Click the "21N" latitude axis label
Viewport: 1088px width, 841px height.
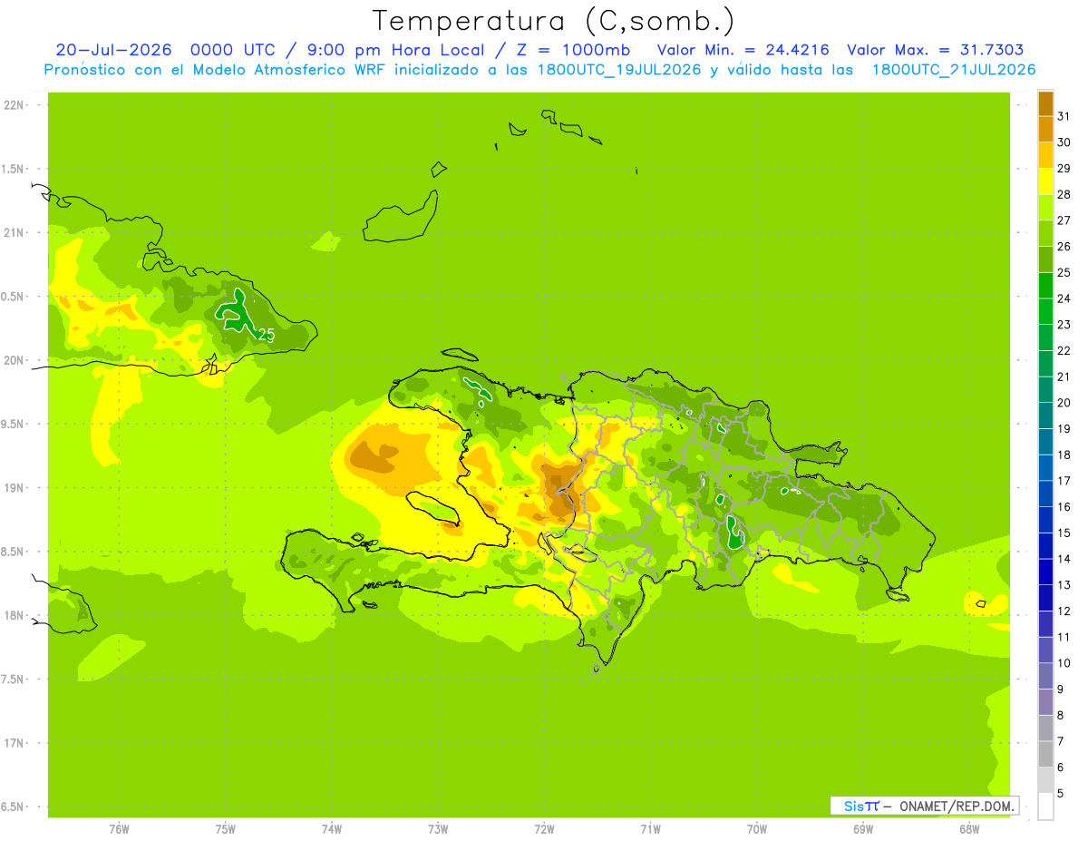click(15, 233)
